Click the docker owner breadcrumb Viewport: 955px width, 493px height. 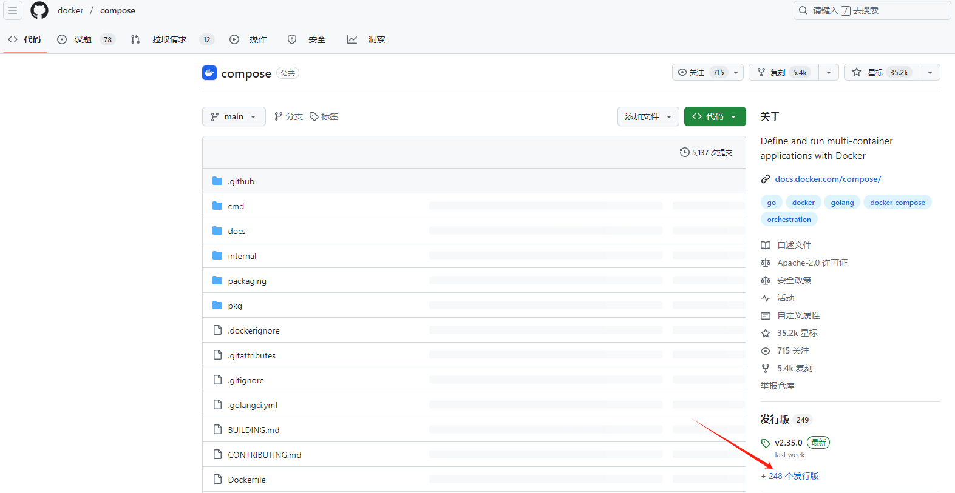[70, 10]
